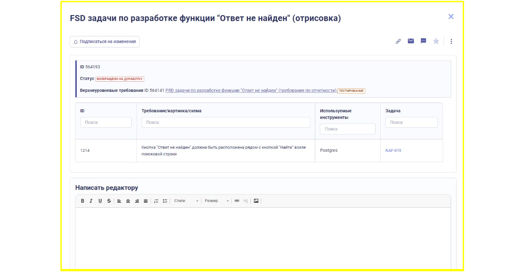Screen dimensions: 524x273
Task: Focus the Используемые инструменты search field
Action: click(x=348, y=129)
